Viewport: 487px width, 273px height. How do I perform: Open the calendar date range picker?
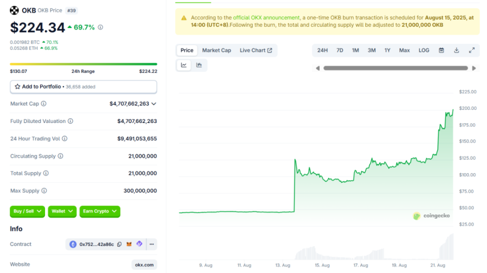pyautogui.click(x=441, y=50)
